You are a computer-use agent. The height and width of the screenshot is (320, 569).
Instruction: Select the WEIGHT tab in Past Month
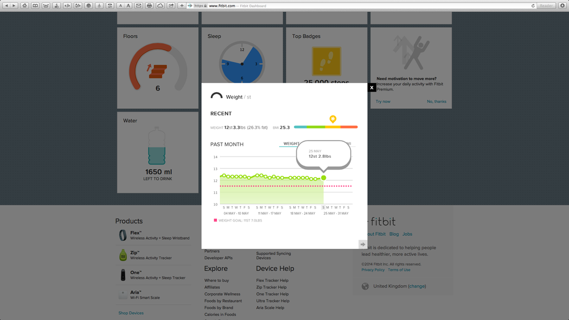[x=291, y=143]
